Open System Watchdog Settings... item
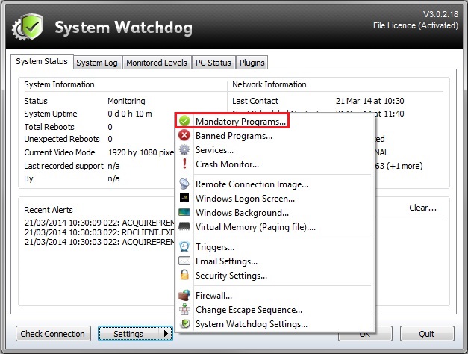Screen dimensions: 468x354 tap(275, 324)
